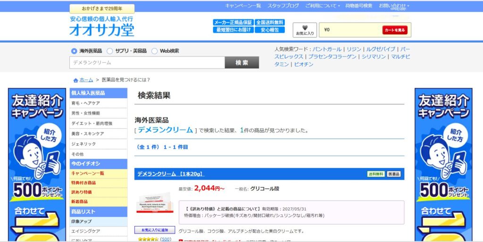The image size is (483, 242).
Task: Click the 送料無料 badge on product
Action: pyautogui.click(x=376, y=174)
